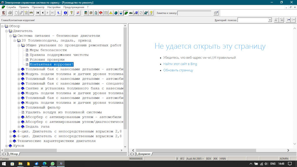Click the globe icon in the toolbar

(116, 13)
